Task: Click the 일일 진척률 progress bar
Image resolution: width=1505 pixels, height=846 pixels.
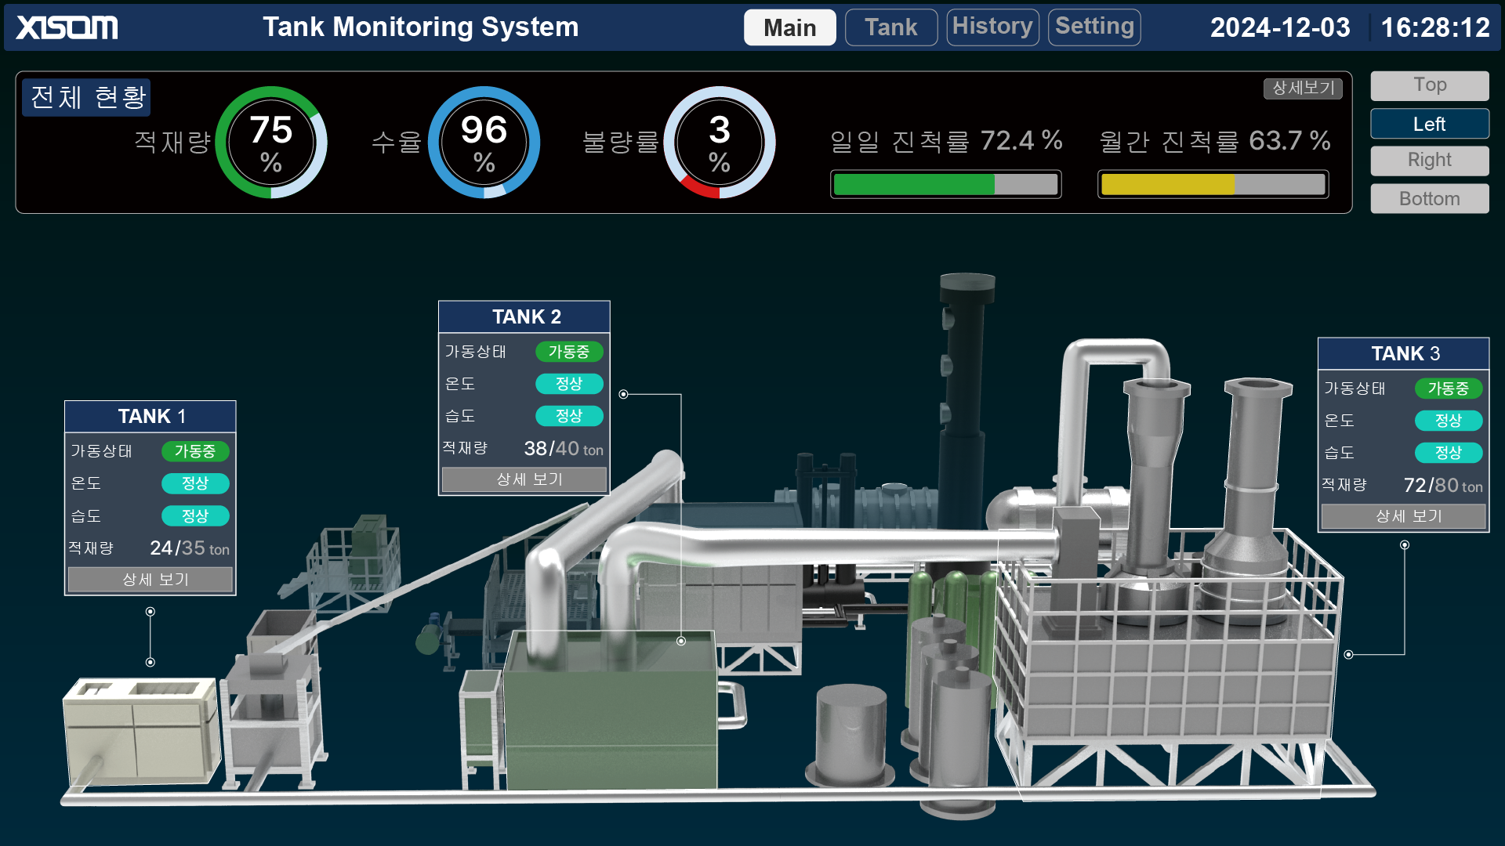Action: pos(945,184)
